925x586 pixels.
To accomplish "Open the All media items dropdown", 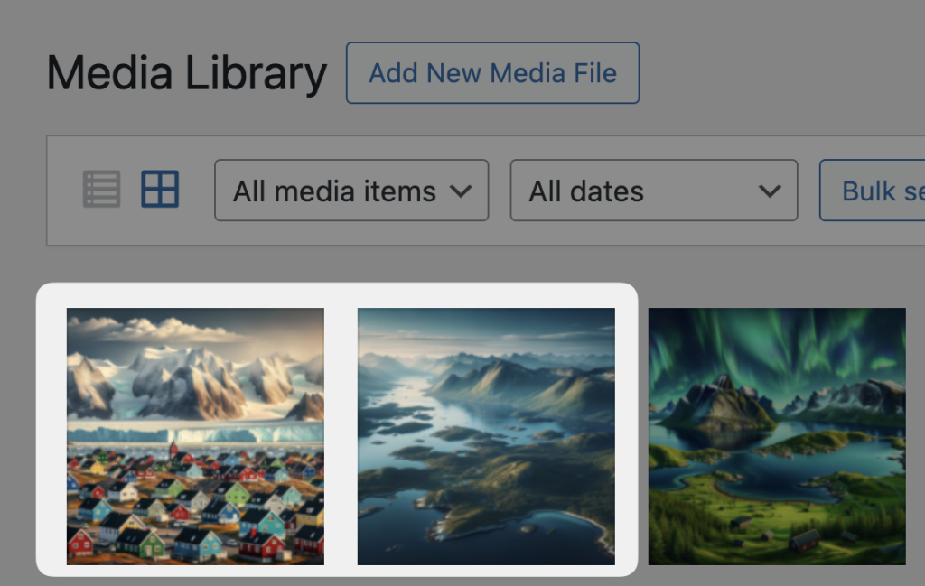I will click(350, 191).
